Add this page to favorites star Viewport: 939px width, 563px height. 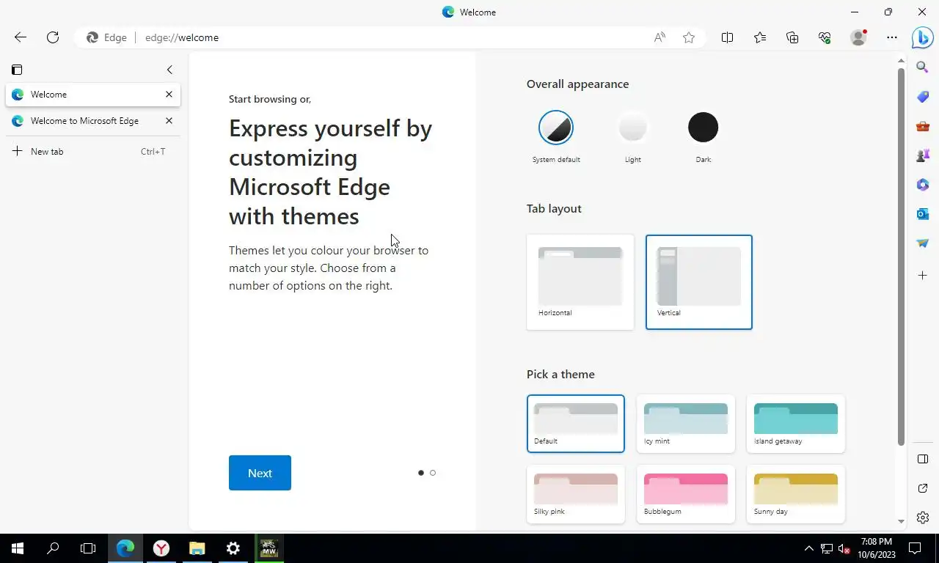coord(689,37)
